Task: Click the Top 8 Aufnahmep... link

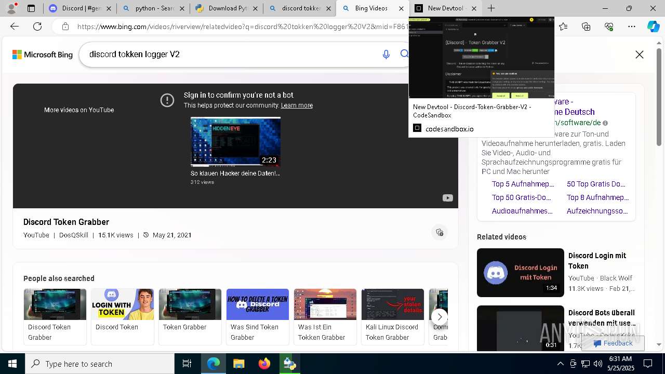Action: (598, 197)
